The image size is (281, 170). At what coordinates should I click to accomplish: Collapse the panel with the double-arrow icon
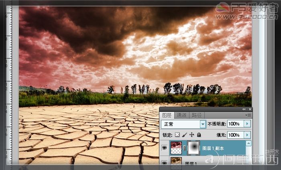[244, 109]
